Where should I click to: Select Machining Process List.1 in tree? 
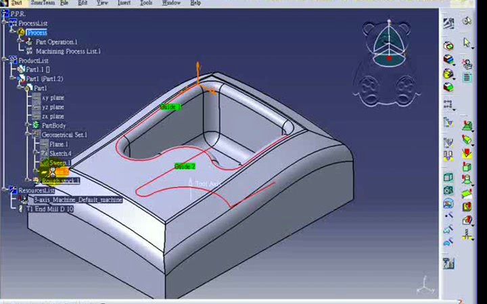click(x=68, y=51)
